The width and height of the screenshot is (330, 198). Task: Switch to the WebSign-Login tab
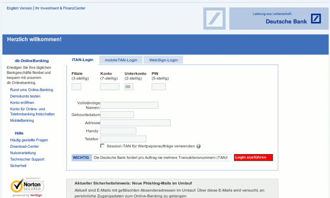click(x=163, y=60)
